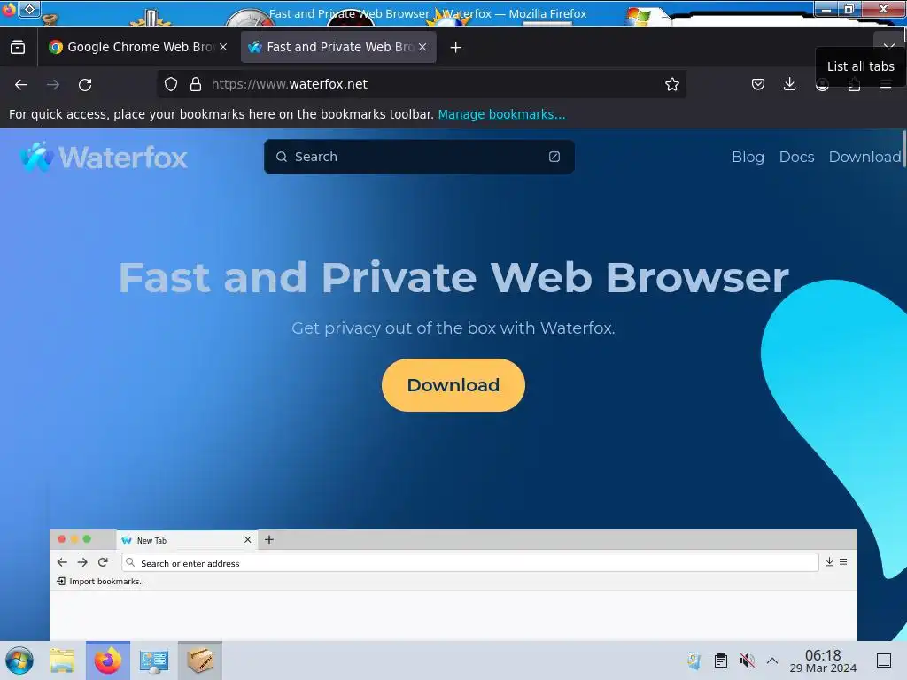The height and width of the screenshot is (680, 907).
Task: Open tray icon left of clipboard
Action: (694, 661)
